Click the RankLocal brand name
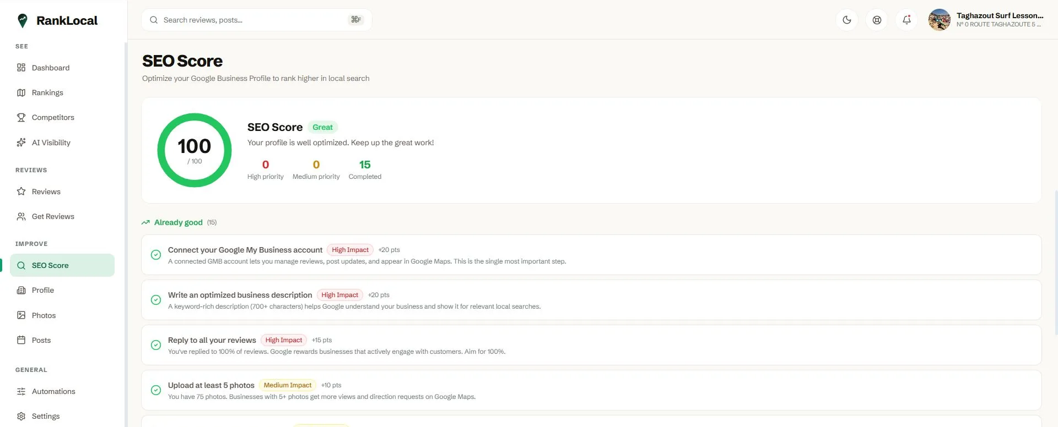Viewport: 1058px width, 427px height. pos(67,21)
